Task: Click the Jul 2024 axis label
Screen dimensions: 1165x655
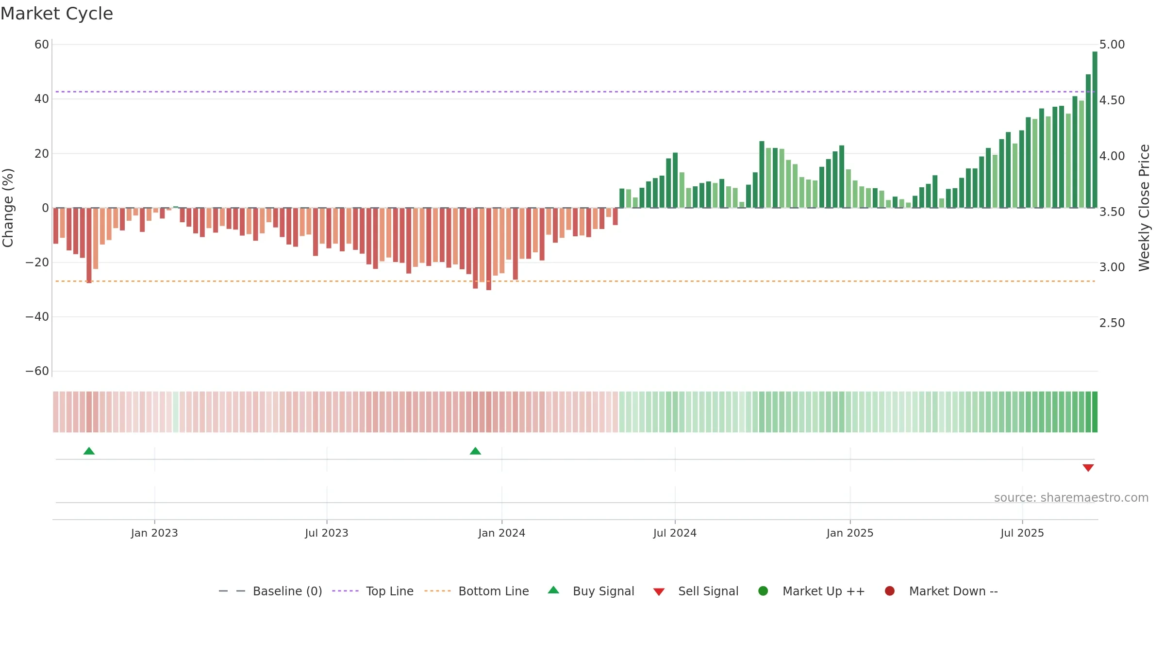Action: point(675,533)
